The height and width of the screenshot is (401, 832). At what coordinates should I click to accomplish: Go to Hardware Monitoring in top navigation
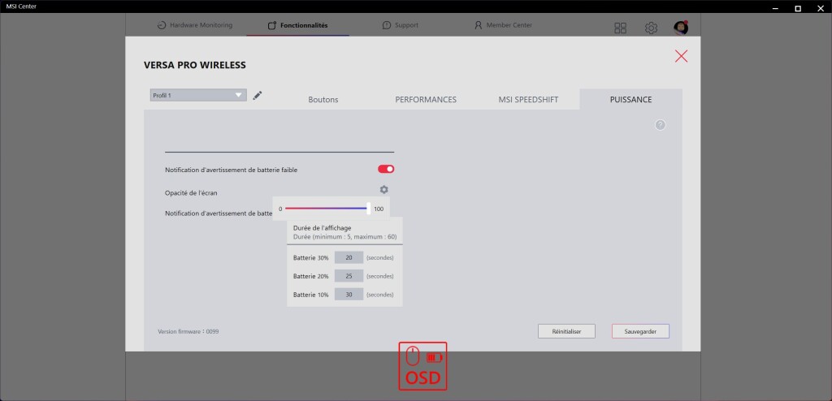tap(195, 25)
